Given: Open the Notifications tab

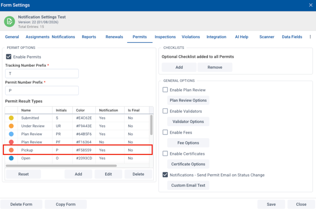Looking at the screenshot, I should (x=63, y=37).
